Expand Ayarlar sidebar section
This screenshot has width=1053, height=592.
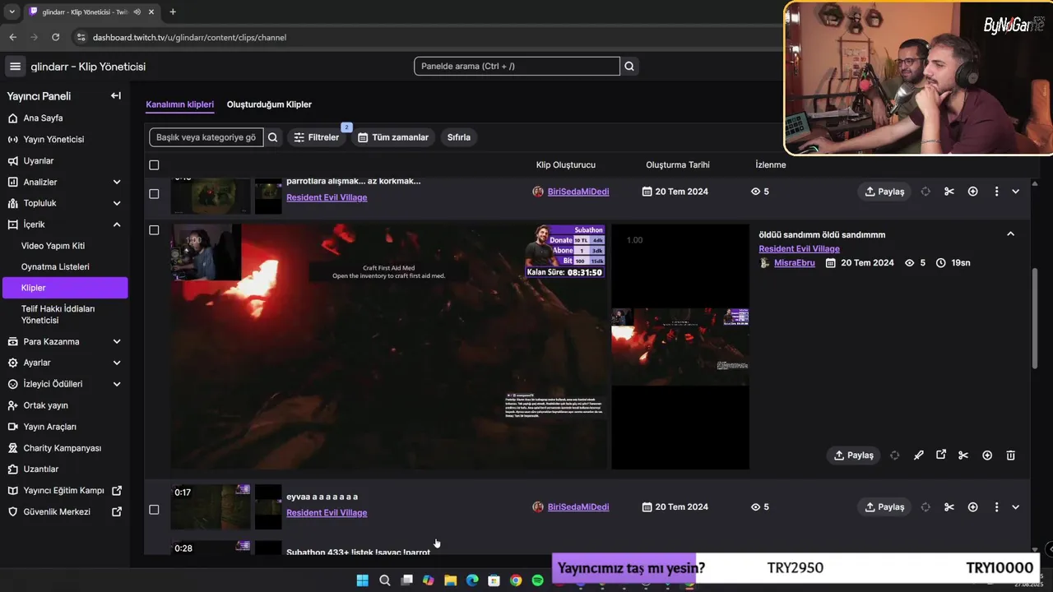[x=116, y=363]
